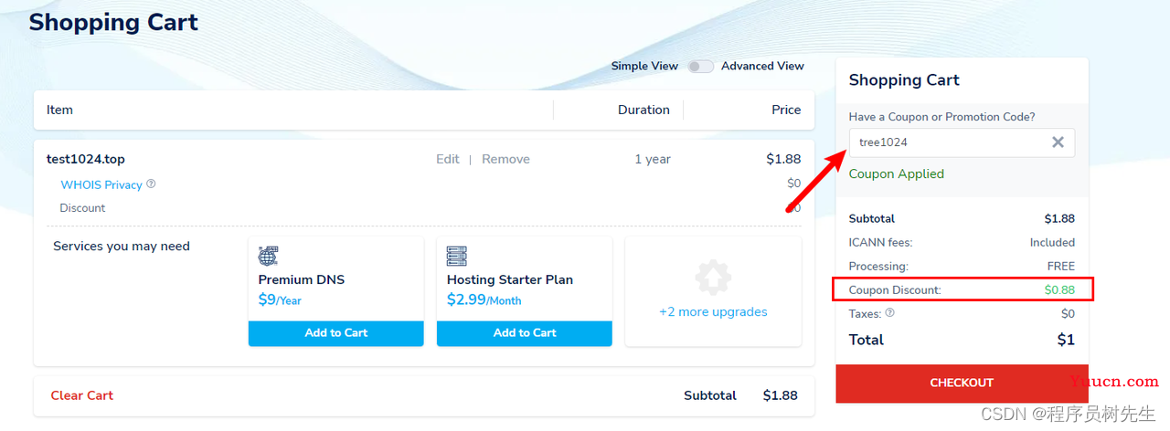Click the gear icon above +2 more upgrades
The image size is (1170, 431).
(x=713, y=279)
